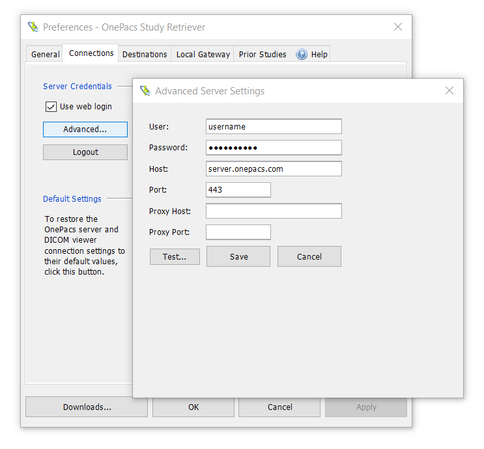
Task: Close the Advanced Server Settings dialog
Action: pos(449,90)
